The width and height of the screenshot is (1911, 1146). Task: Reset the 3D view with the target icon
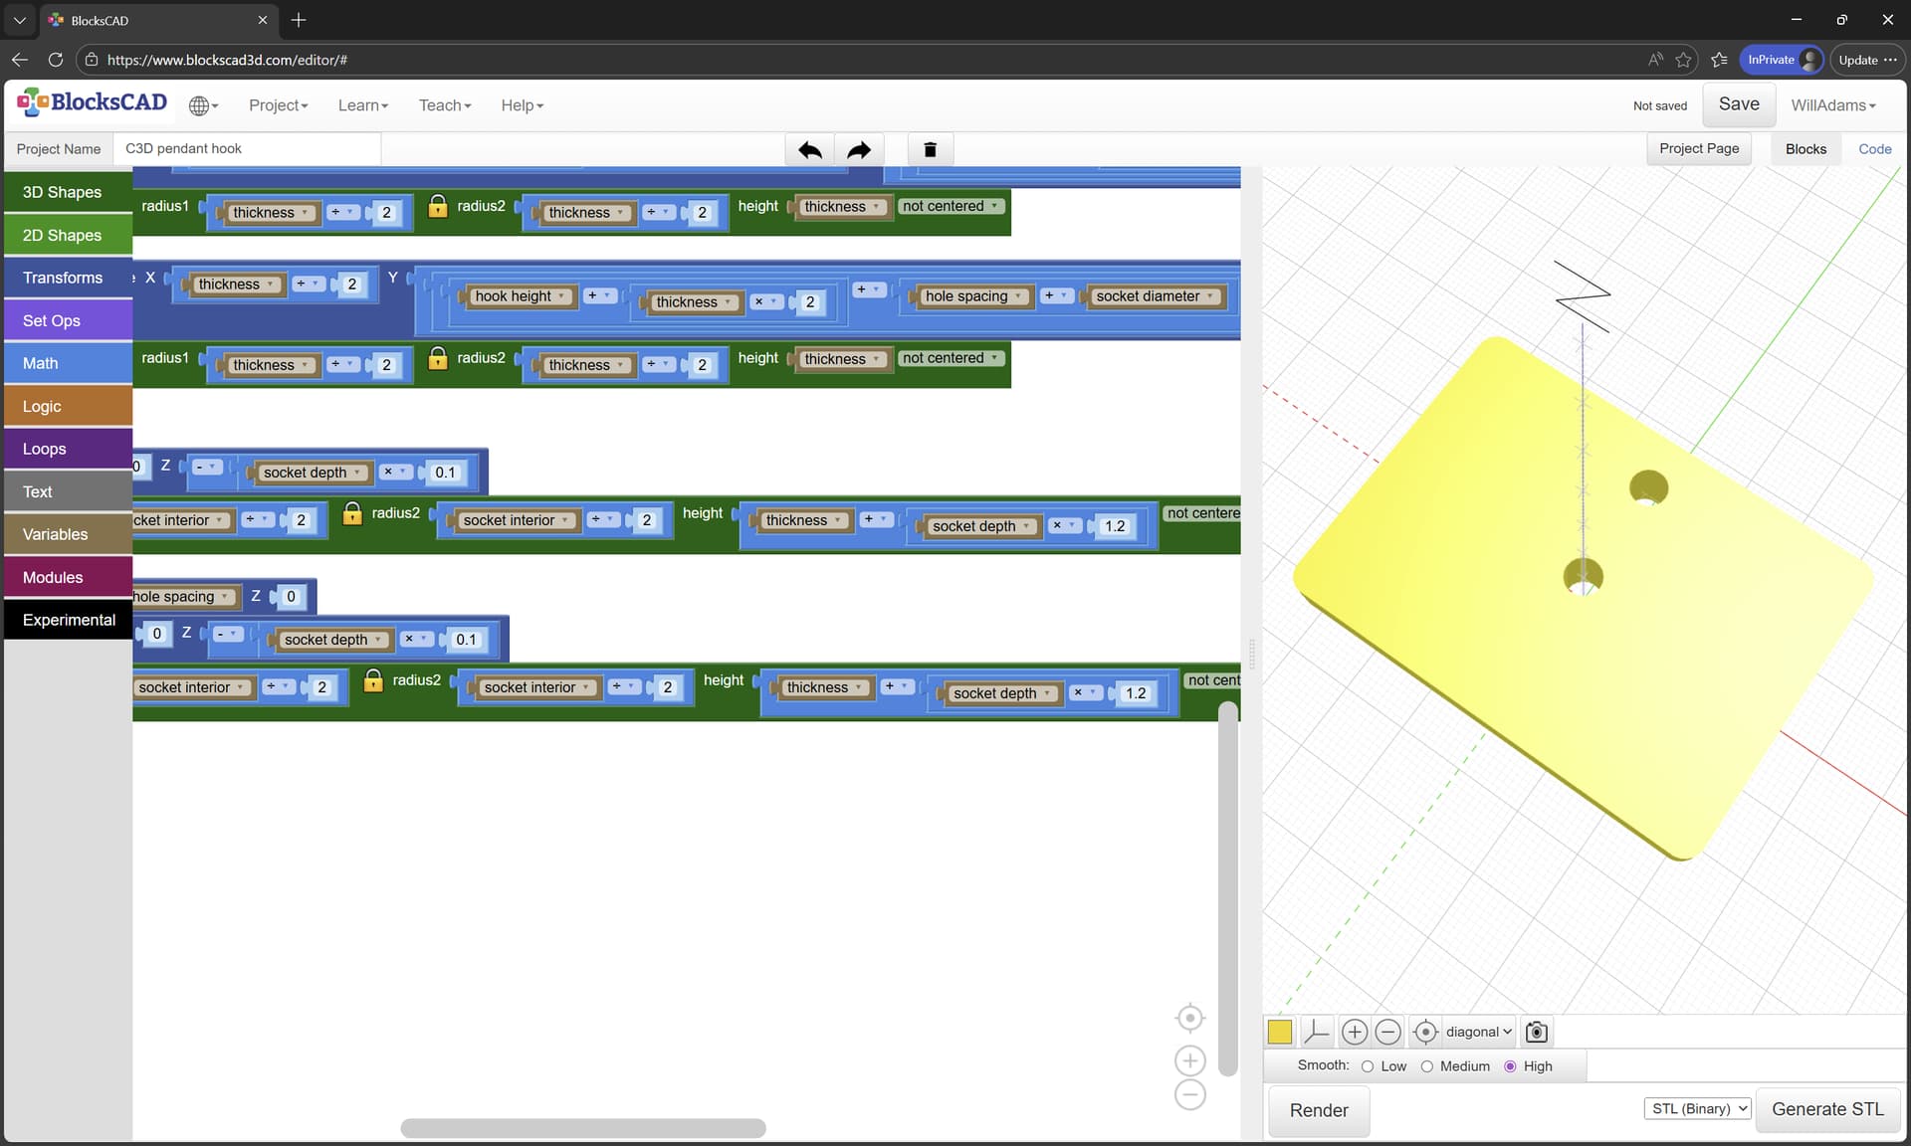point(1425,1032)
